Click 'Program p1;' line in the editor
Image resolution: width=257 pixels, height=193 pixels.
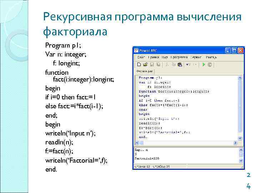click(150, 78)
